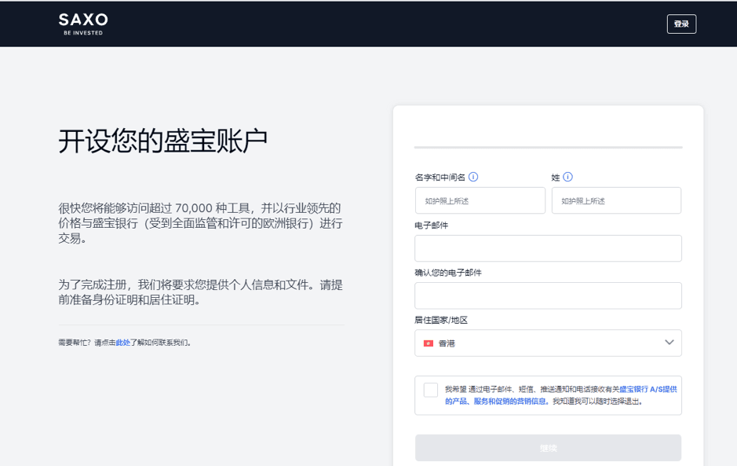This screenshot has height=466, width=737.
Task: Click the SAXO logo in header
Action: click(x=83, y=23)
